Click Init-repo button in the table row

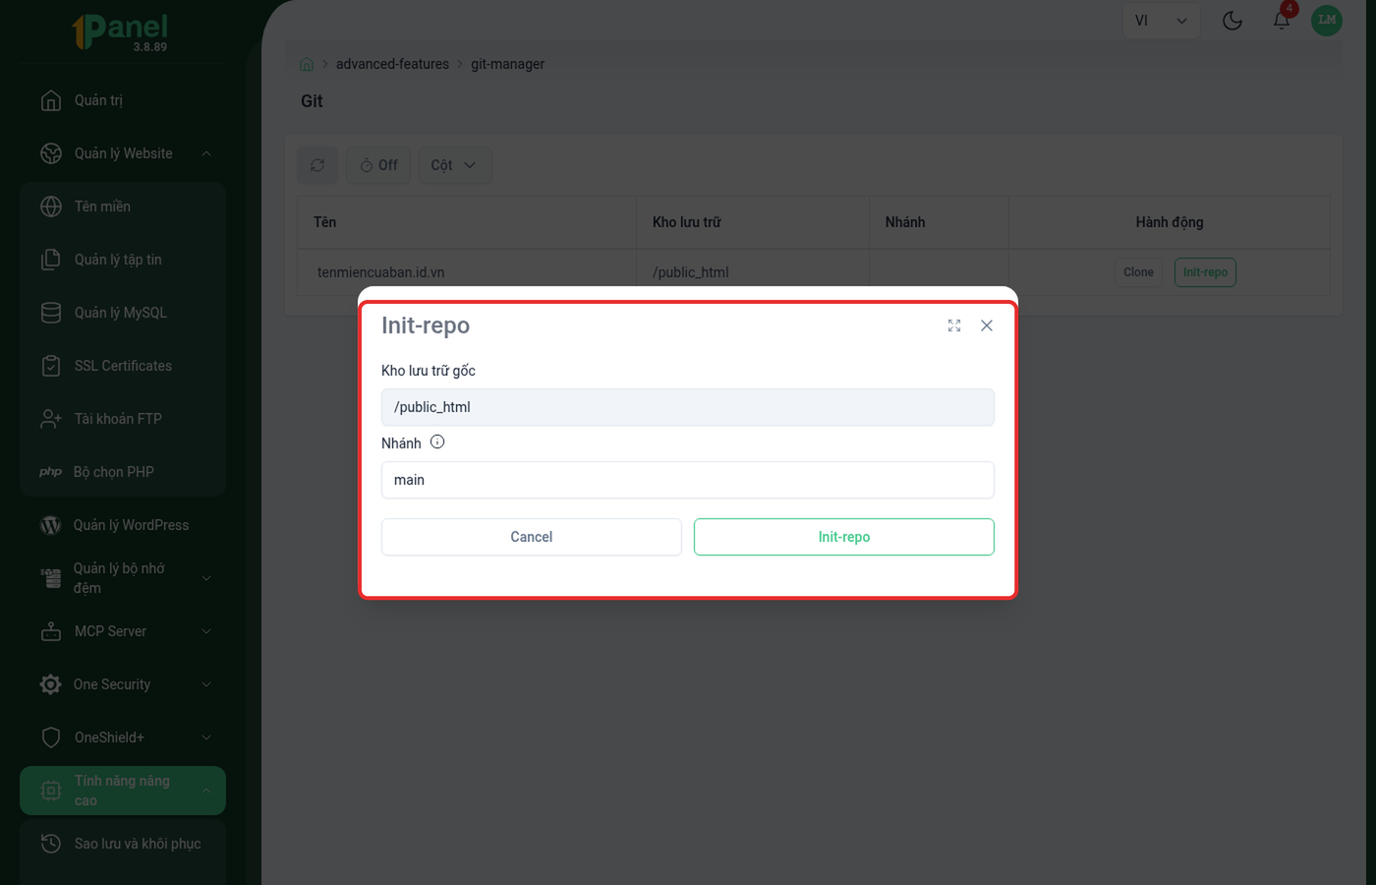(1205, 272)
